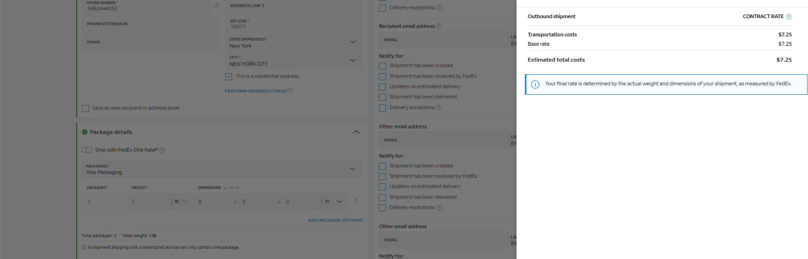Click the Phone Number field 3462444053

tap(147, 6)
